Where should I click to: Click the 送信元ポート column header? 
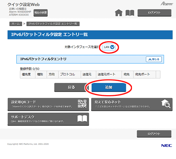109,74
